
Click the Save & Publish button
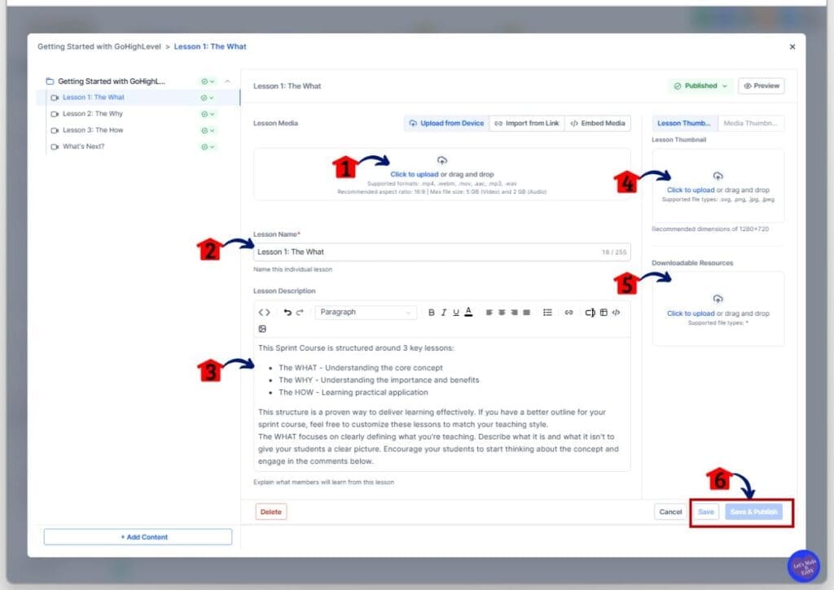[755, 512]
